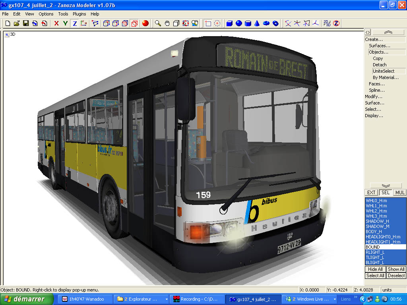Open the Tools menu
407x305 pixels.
tap(63, 14)
